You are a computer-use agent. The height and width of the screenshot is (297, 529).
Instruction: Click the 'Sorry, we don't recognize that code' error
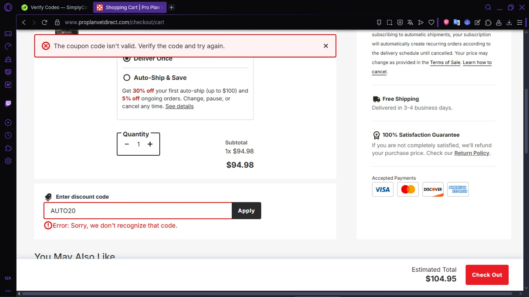pos(115,225)
